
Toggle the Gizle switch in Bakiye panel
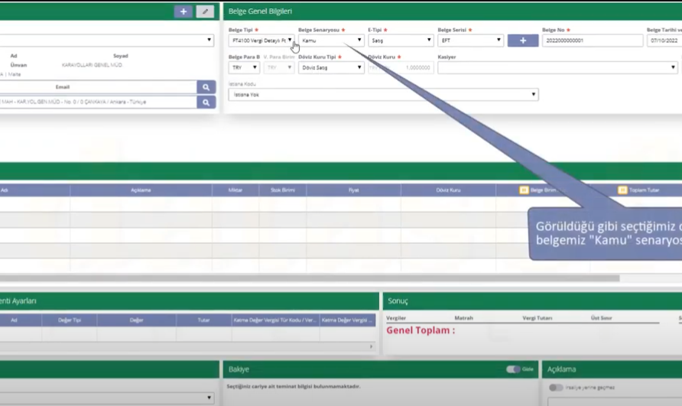pos(514,369)
